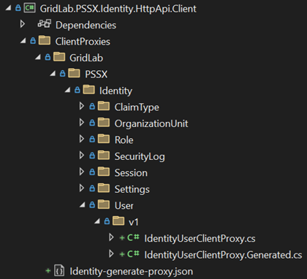Select the ClientProxies folder name

click(x=83, y=42)
